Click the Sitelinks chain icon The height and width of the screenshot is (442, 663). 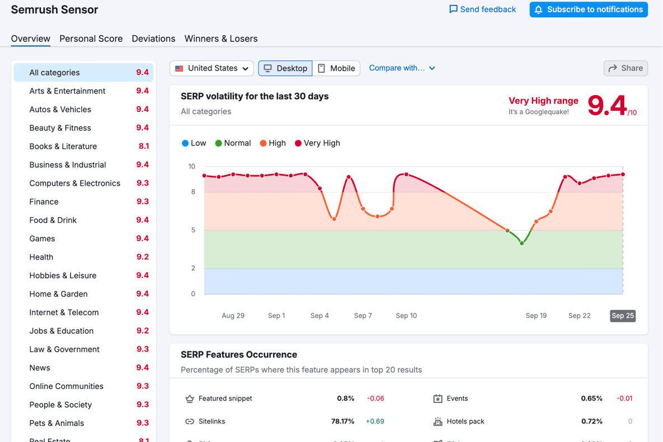tap(190, 421)
